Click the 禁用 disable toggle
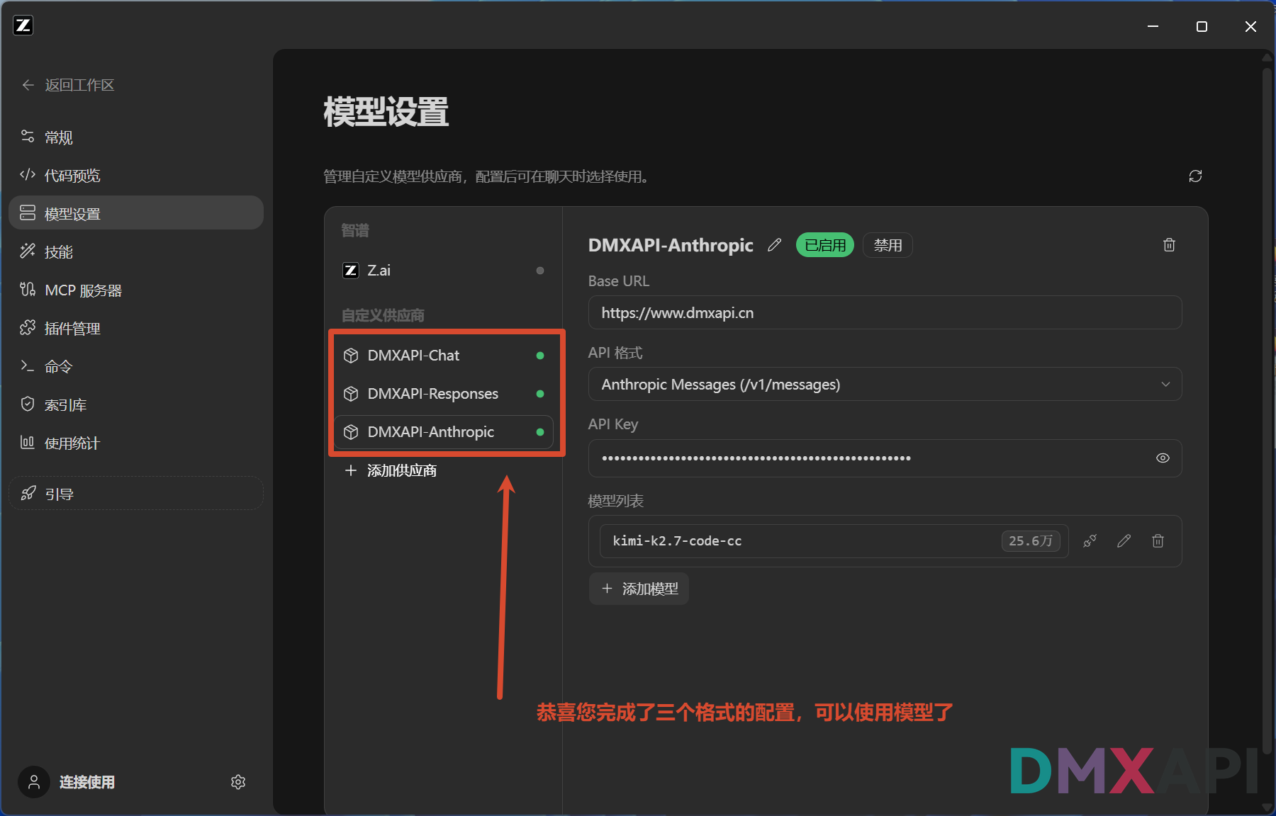Image resolution: width=1276 pixels, height=816 pixels. [x=888, y=245]
